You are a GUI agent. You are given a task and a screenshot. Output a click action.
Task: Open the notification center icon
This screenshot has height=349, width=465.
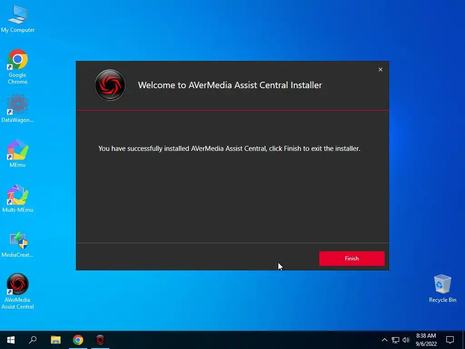pyautogui.click(x=450, y=340)
